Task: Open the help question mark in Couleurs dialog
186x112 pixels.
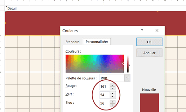Action: pos(142,31)
